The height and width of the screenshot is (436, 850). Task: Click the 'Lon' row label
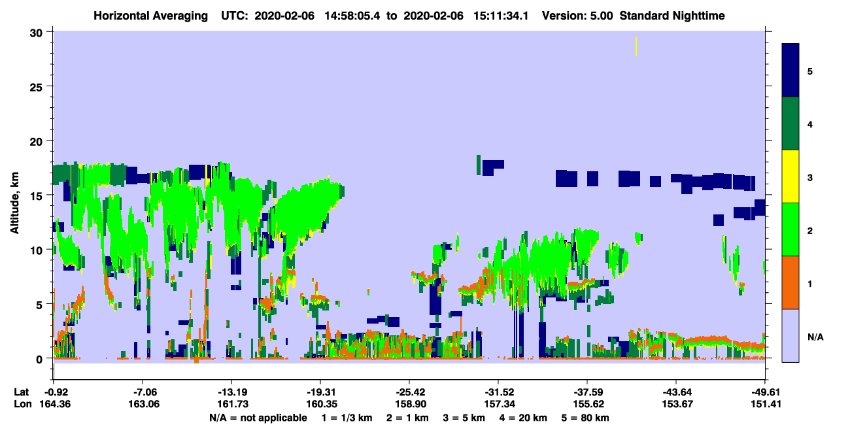coord(22,404)
